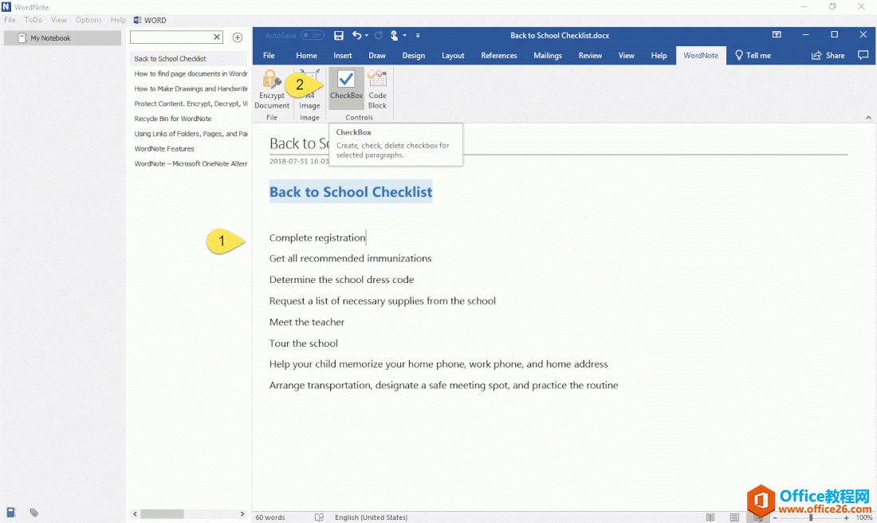Add a new page with the plus icon
Screen dimensions: 877x523
[x=237, y=37]
